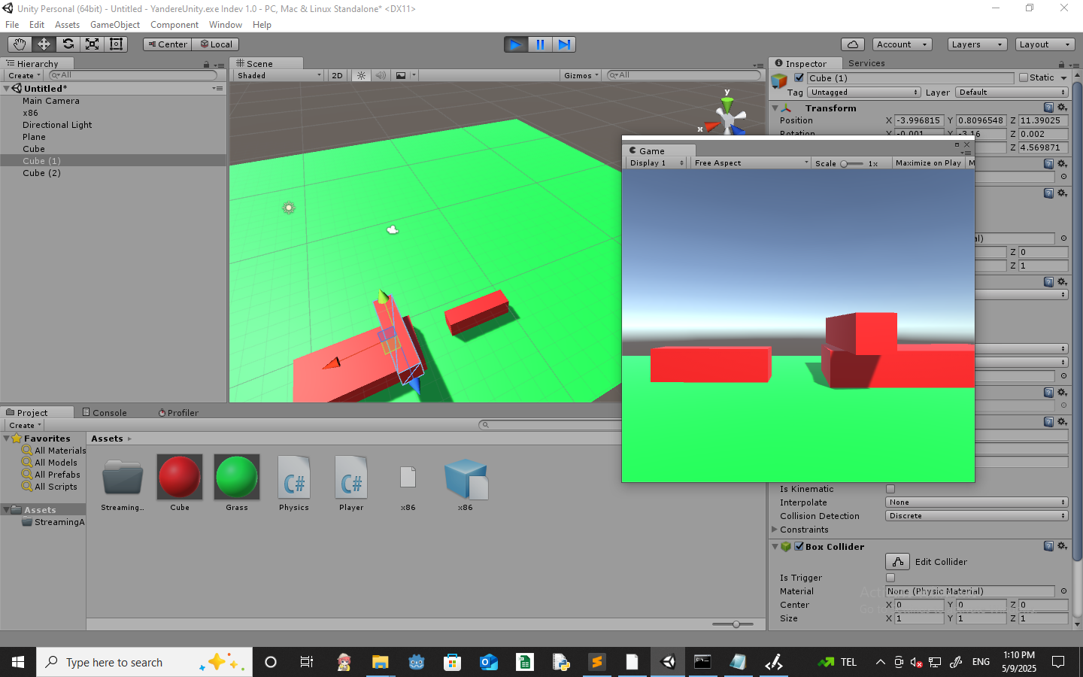This screenshot has width=1083, height=677.
Task: Select the Rect transform tool
Action: 116,44
